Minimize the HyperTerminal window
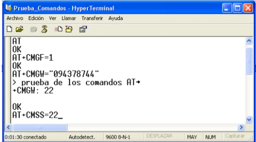Screen dimensions: 256x142 pos(227,8)
